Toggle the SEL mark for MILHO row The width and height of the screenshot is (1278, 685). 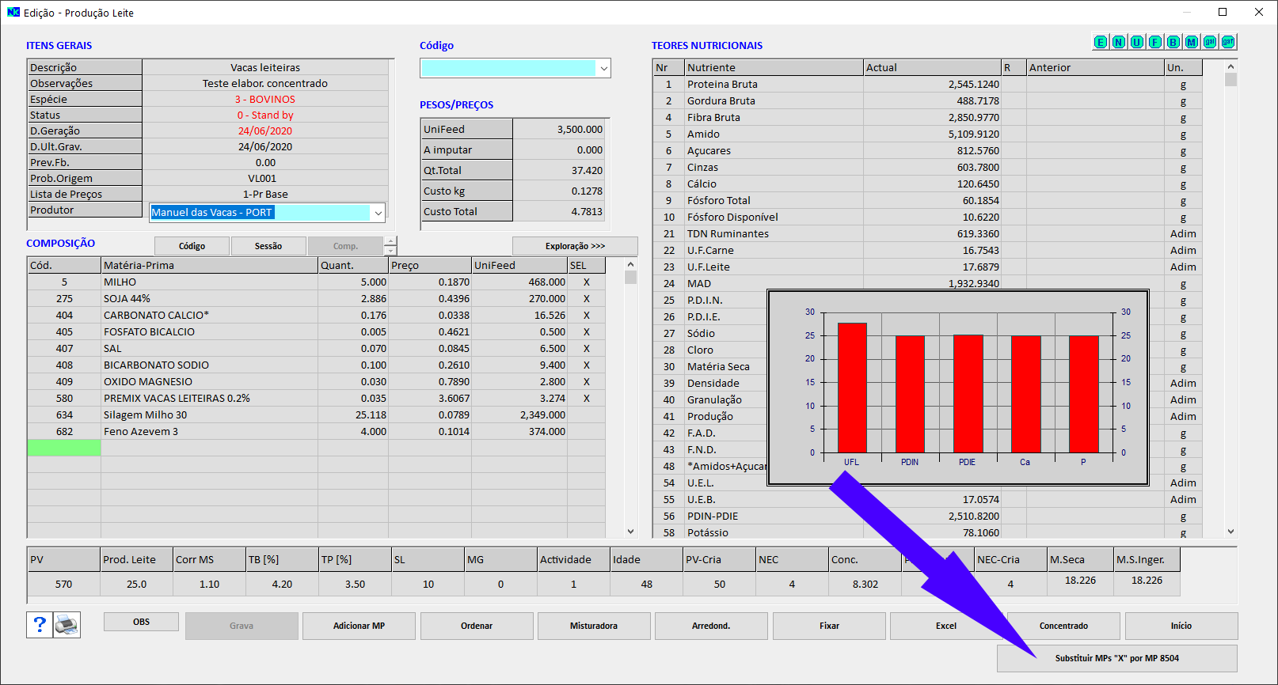point(586,282)
